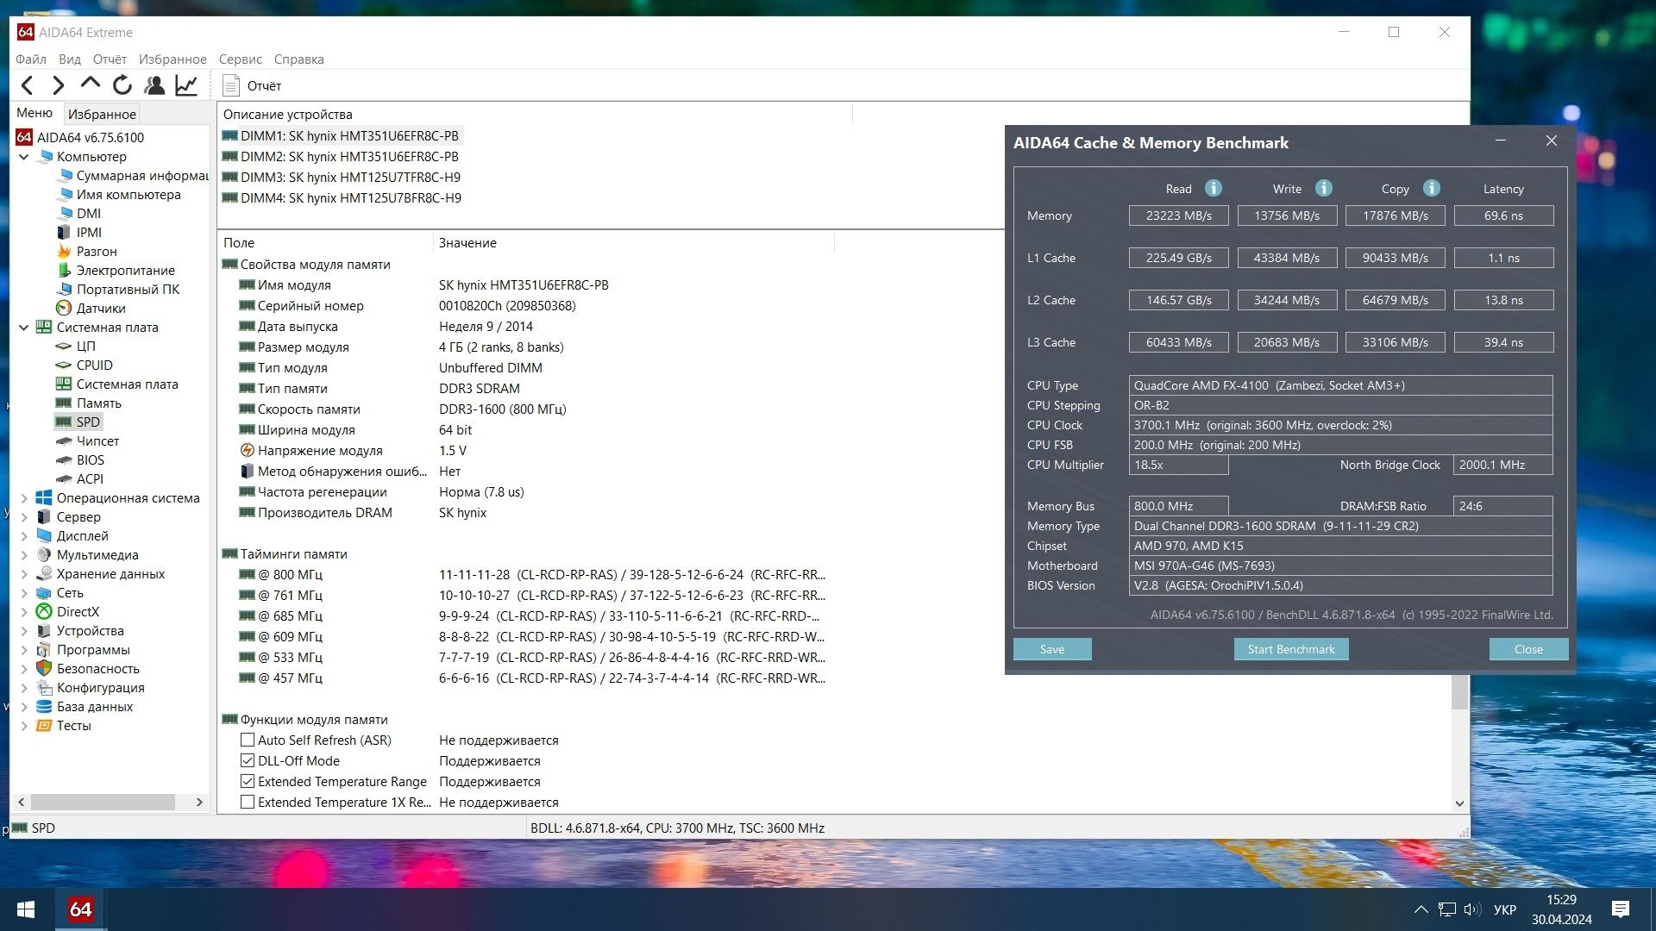Open the ЦП processor item

pyautogui.click(x=85, y=347)
